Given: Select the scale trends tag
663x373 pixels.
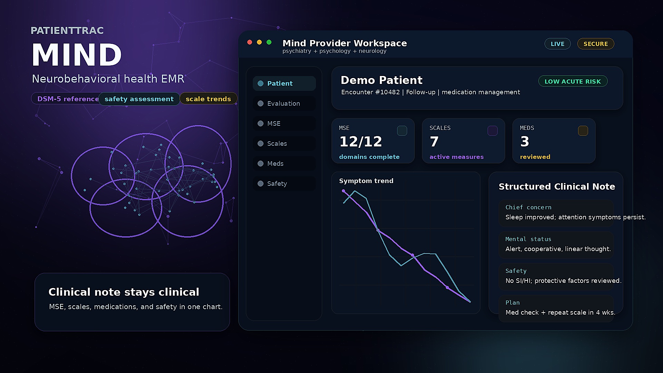Looking at the screenshot, I should [208, 99].
